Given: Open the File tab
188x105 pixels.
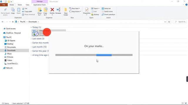Looking at the screenshot, I should tap(4, 5).
